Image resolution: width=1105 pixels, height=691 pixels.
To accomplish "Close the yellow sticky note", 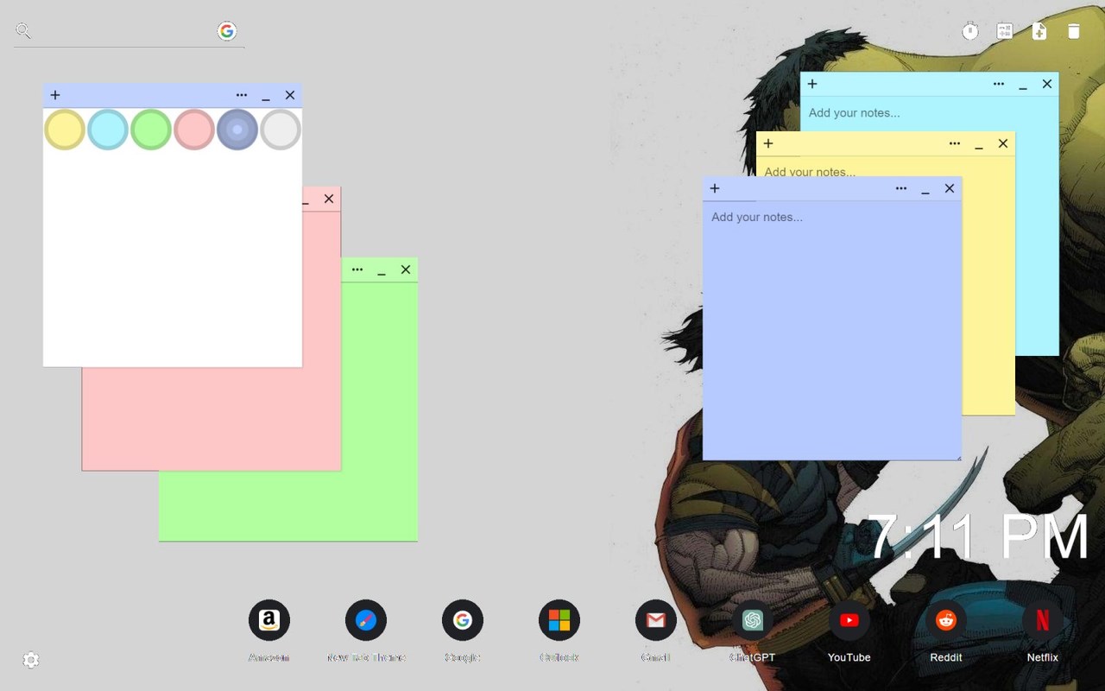I will (1003, 143).
